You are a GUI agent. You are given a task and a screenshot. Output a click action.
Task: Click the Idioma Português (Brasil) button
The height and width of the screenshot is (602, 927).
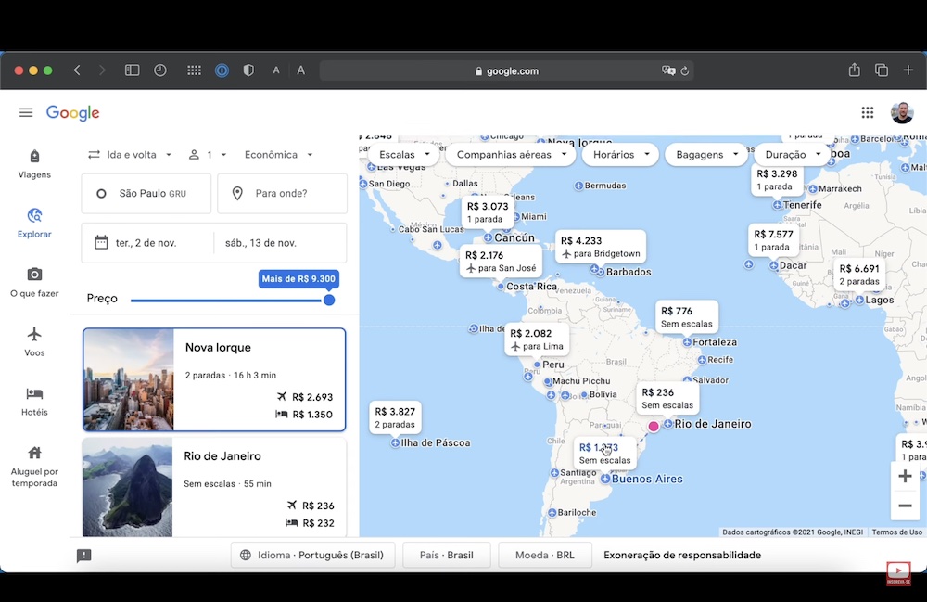(x=312, y=556)
